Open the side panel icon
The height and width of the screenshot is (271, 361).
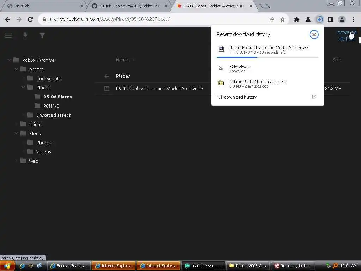click(x=331, y=20)
